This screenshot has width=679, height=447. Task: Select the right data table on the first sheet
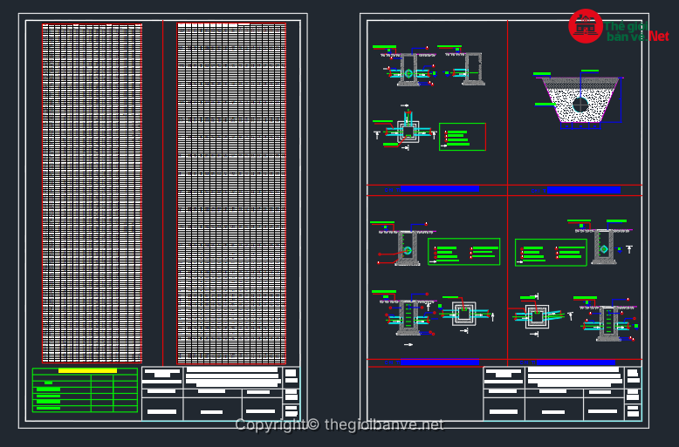[231, 193]
